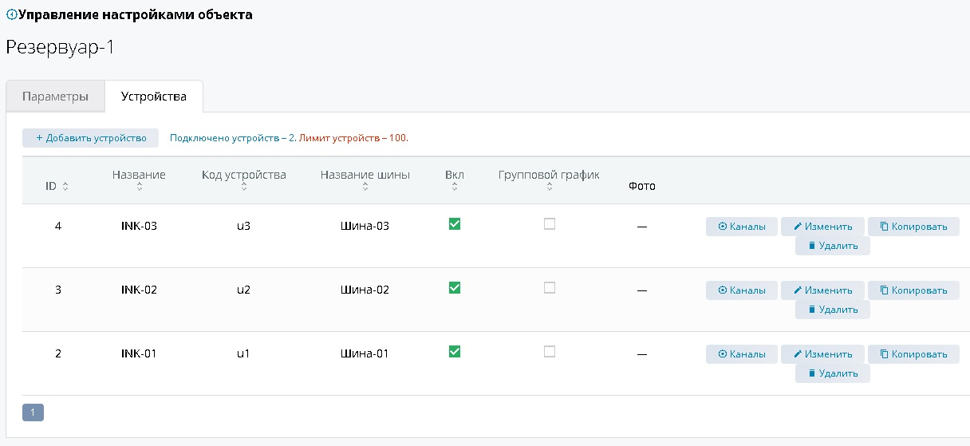The width and height of the screenshot is (970, 446).
Task: Open Каналы for device INK-02
Action: coord(741,290)
